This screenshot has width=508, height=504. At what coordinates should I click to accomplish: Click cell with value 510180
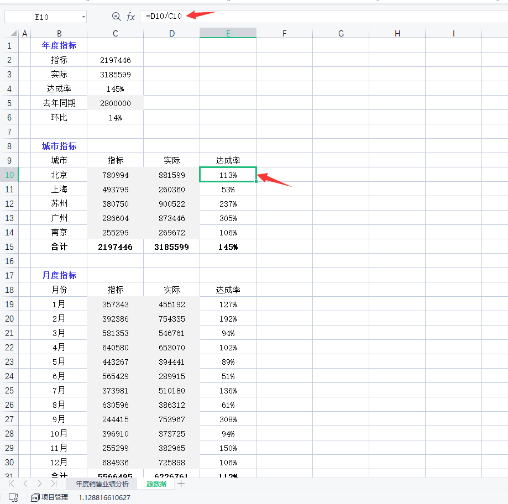[172, 391]
